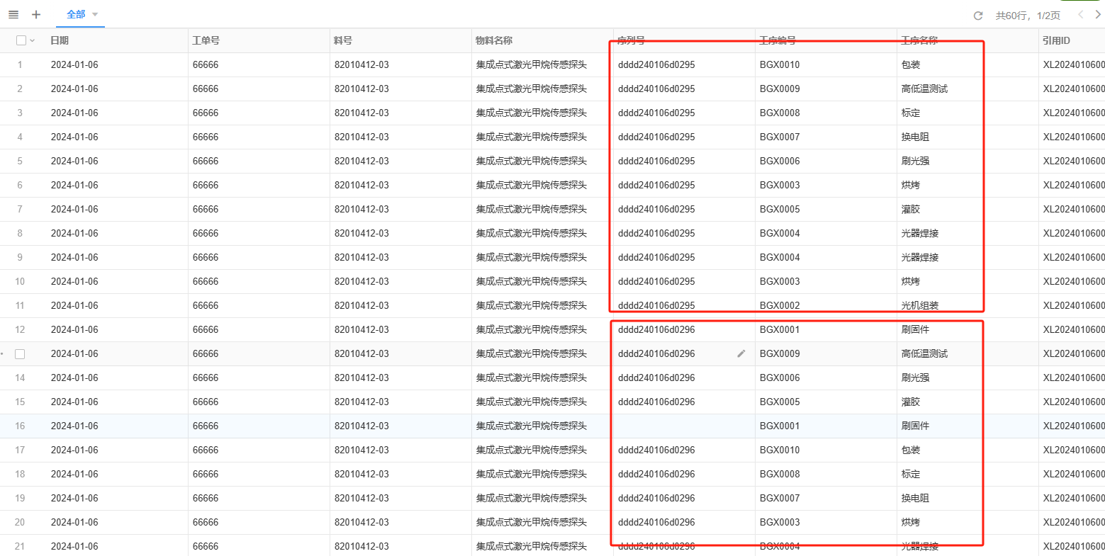The image size is (1105, 556).
Task: Click part number 82010412-03 in row 4
Action: click(361, 137)
